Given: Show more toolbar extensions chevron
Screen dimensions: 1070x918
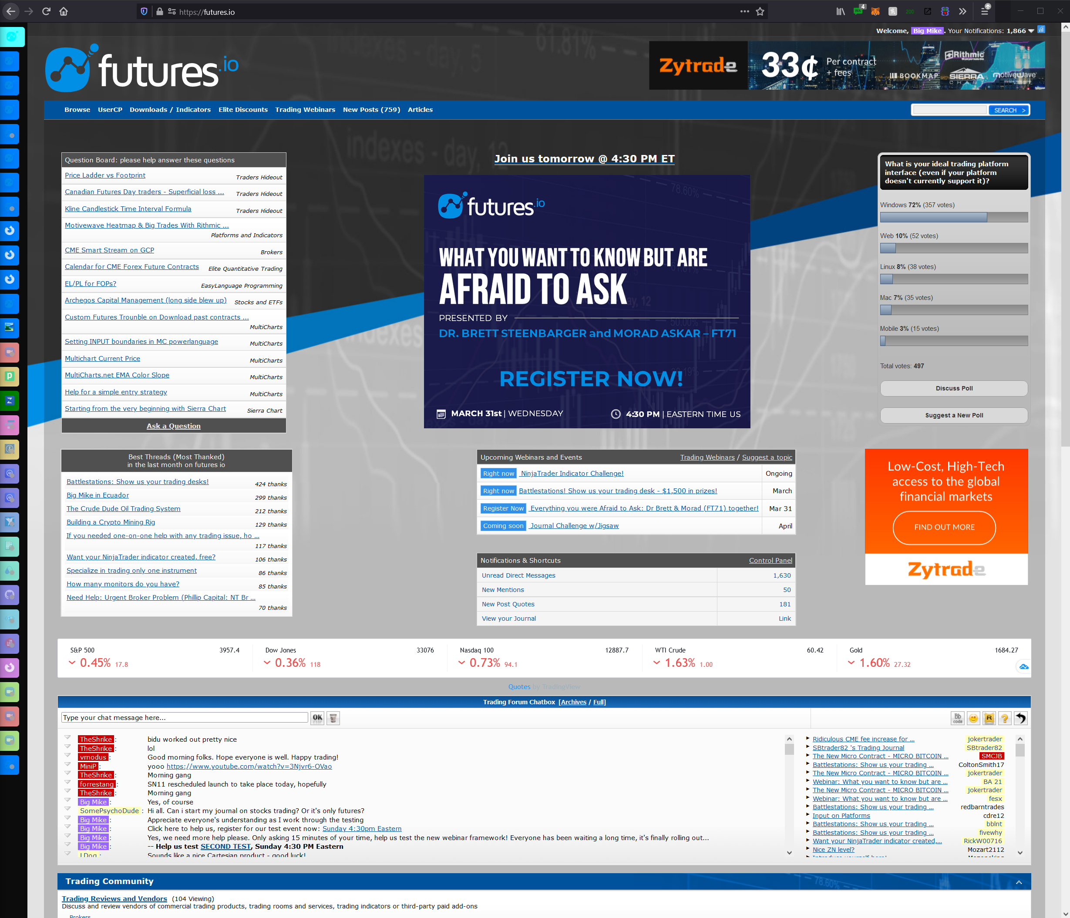Looking at the screenshot, I should (x=962, y=11).
